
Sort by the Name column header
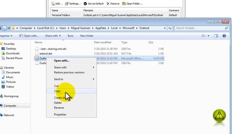click(x=38, y=42)
